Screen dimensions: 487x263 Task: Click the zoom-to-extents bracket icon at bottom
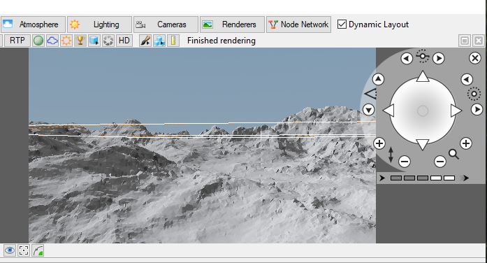point(24,250)
